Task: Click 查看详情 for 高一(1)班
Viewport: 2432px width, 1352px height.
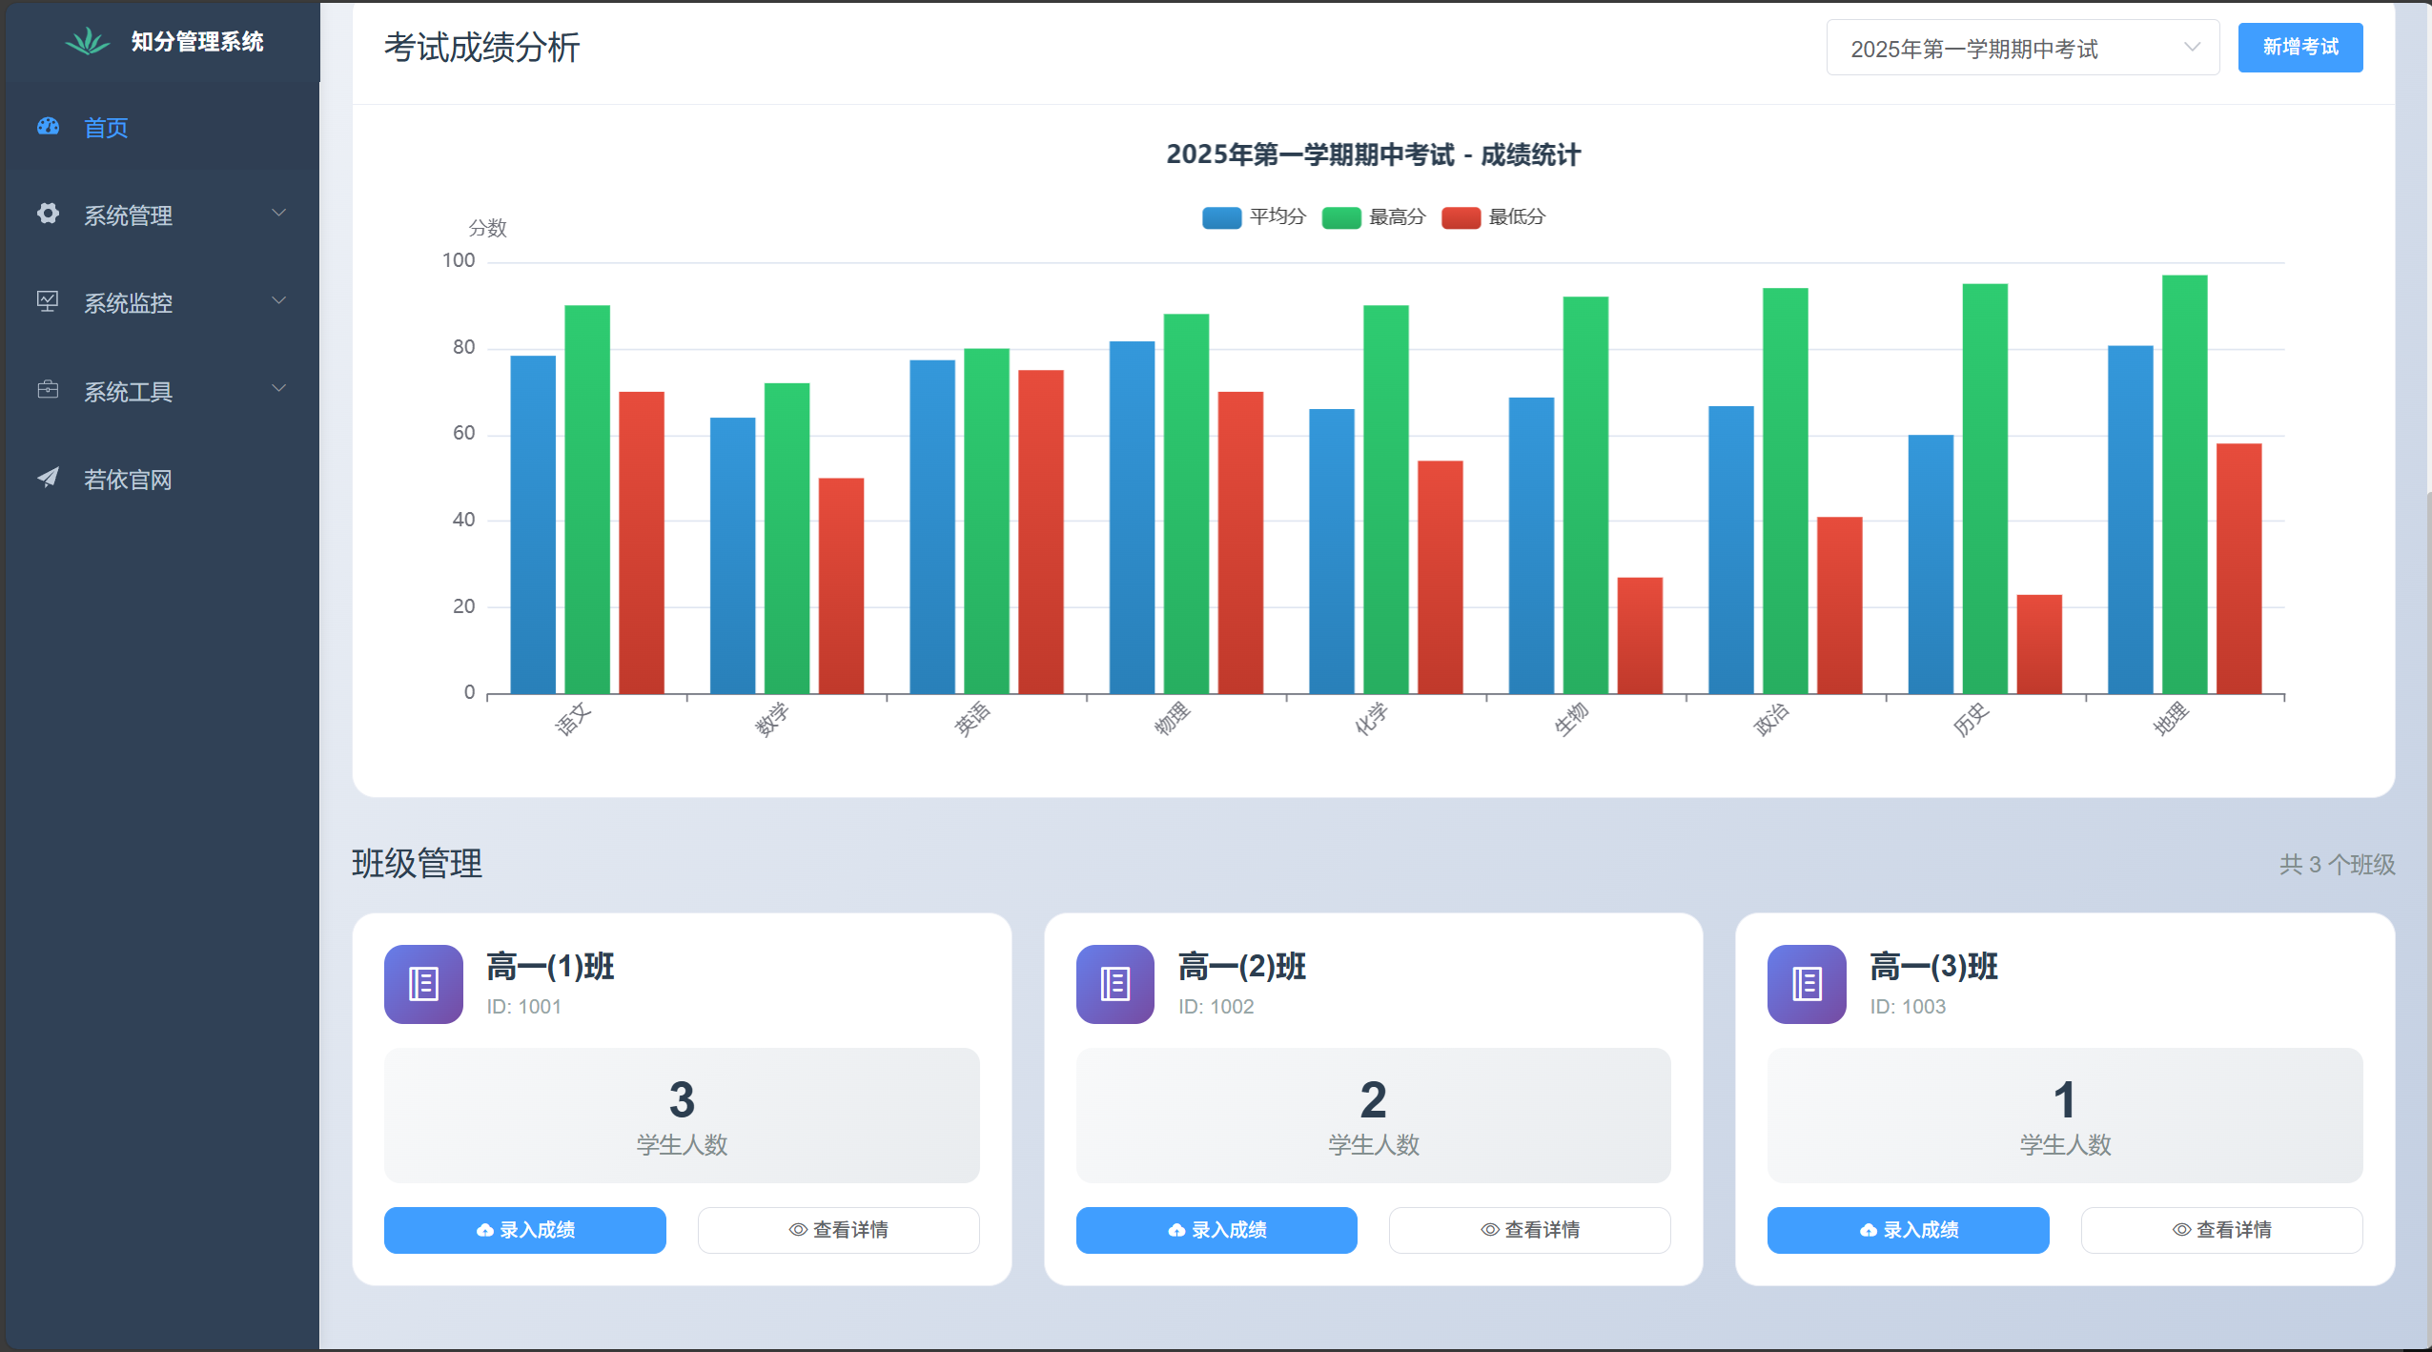Action: 839,1230
